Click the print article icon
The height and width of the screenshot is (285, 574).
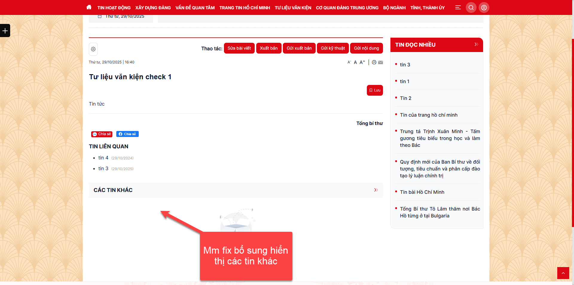pos(374,62)
